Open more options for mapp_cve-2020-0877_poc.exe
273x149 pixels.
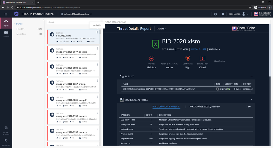click(x=97, y=48)
